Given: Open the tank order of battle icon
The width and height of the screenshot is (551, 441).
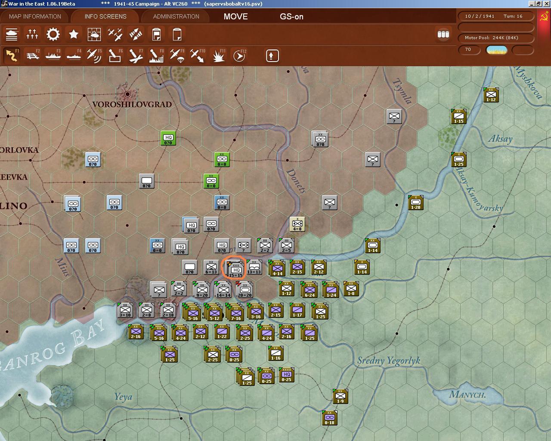Looking at the screenshot, I should tap(12, 34).
